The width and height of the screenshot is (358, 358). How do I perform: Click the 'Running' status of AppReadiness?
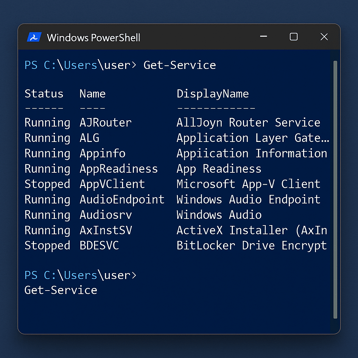coord(47,169)
